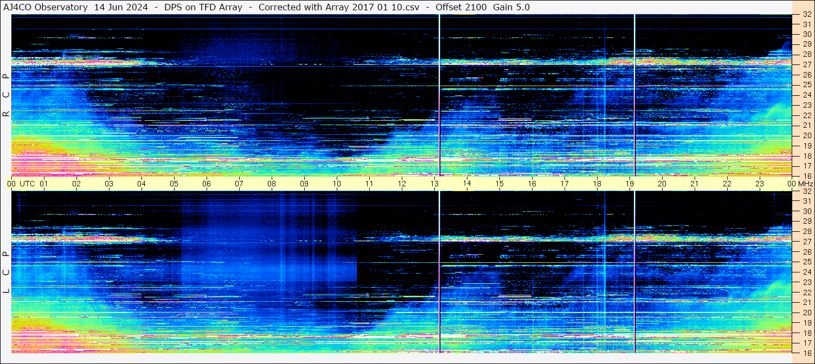Click 21 MHz on RCP frequency scale
815x364 pixels.
[x=806, y=125]
